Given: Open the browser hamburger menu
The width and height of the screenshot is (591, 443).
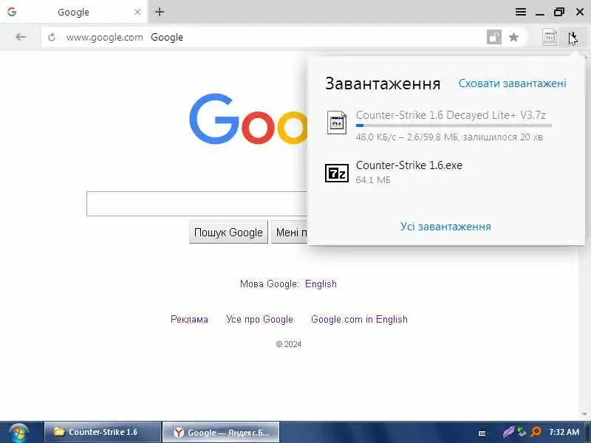Looking at the screenshot, I should (521, 12).
